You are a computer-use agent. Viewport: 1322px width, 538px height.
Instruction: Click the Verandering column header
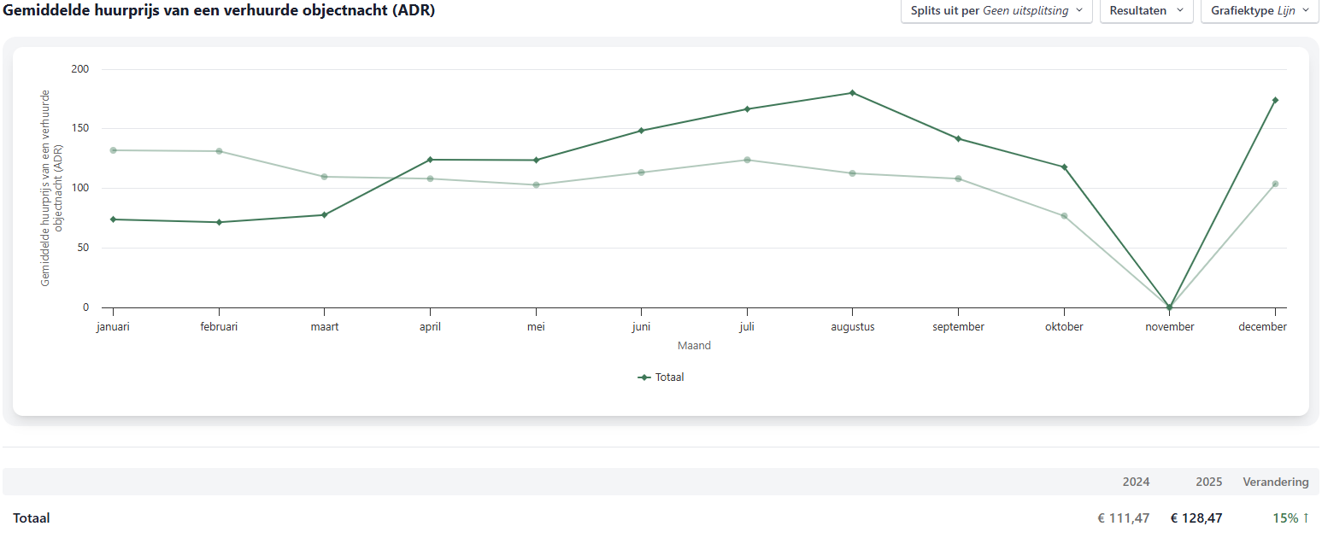tap(1275, 482)
